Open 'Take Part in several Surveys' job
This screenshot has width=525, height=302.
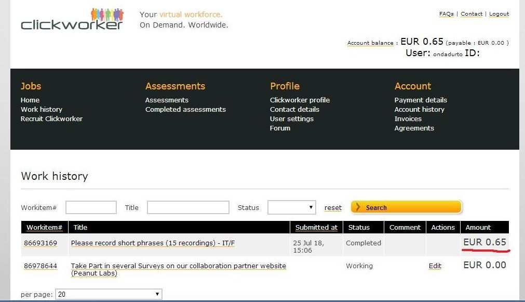(x=179, y=269)
